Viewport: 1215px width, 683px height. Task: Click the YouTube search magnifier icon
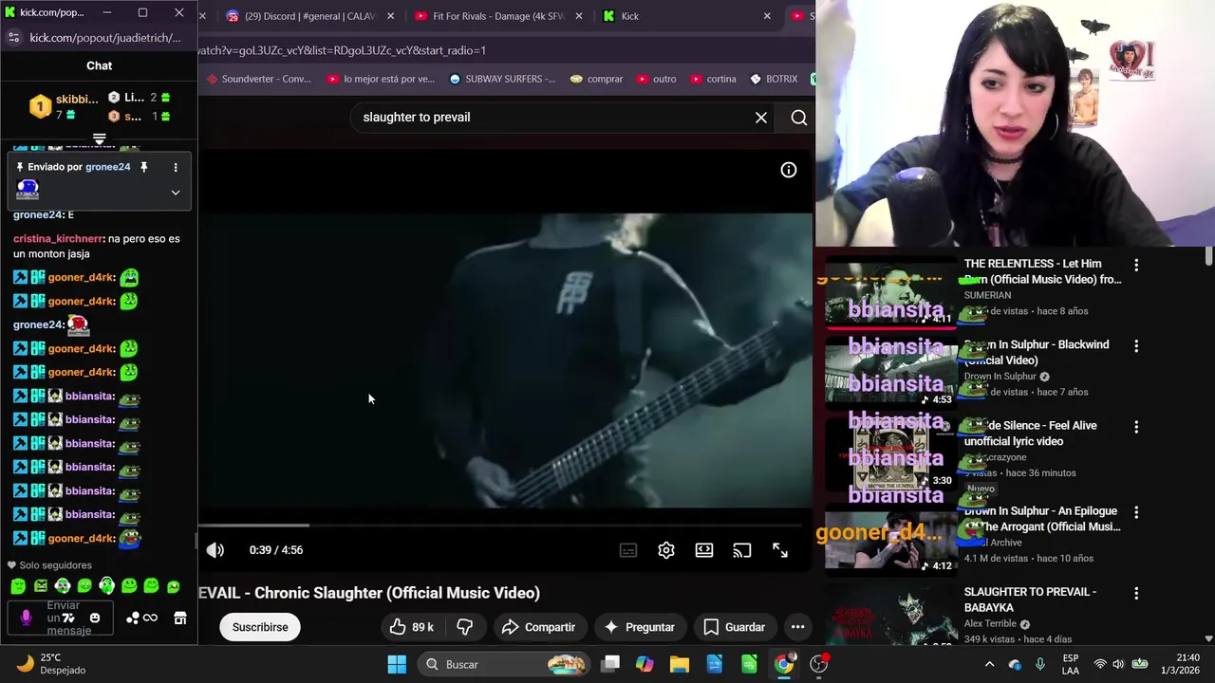click(x=799, y=118)
